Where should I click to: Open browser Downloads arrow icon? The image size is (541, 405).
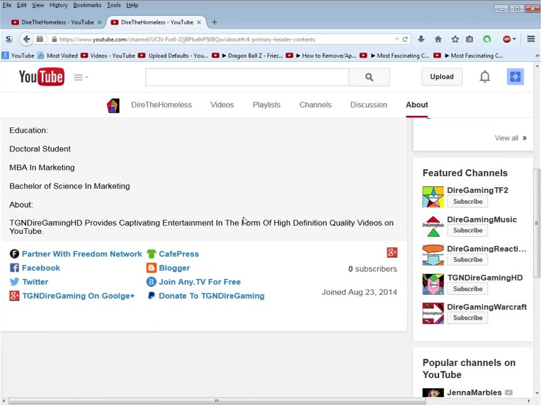pyautogui.click(x=421, y=39)
